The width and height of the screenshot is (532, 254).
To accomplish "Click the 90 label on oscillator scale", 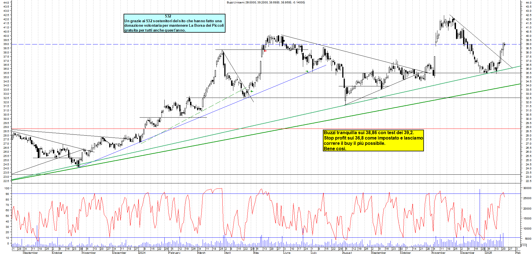I will (x=8, y=194).
